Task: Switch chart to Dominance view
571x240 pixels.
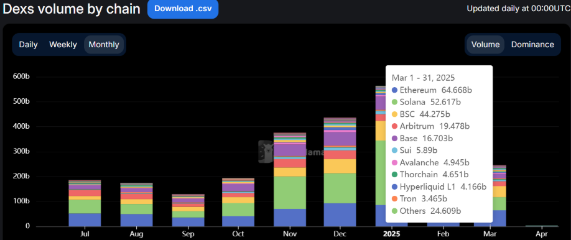Action: click(532, 44)
